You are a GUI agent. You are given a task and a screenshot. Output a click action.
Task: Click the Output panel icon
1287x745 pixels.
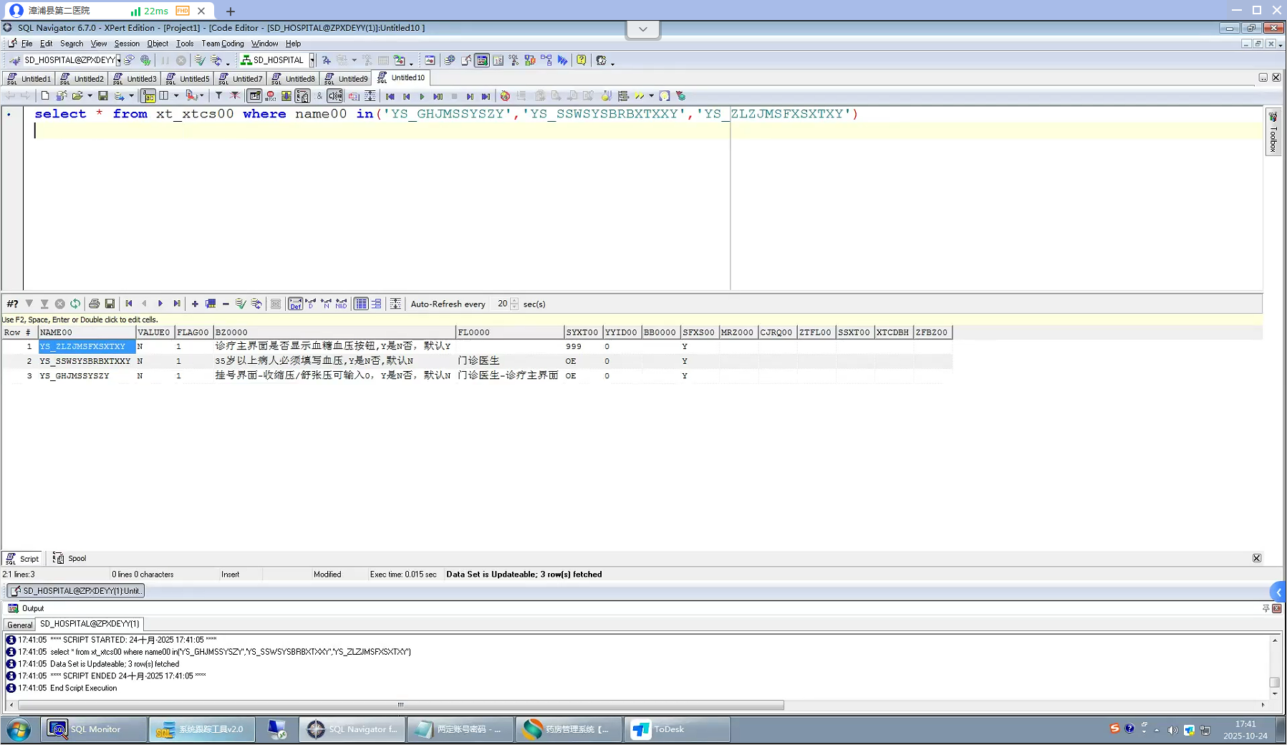tap(13, 608)
